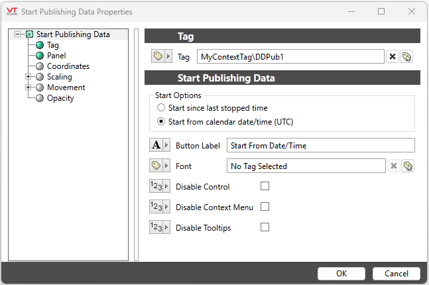Click the tag data source icon beside Font
429x285 pixels.
(x=156, y=166)
